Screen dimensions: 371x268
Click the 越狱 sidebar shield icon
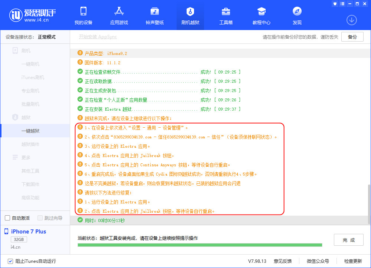[x=15, y=117]
